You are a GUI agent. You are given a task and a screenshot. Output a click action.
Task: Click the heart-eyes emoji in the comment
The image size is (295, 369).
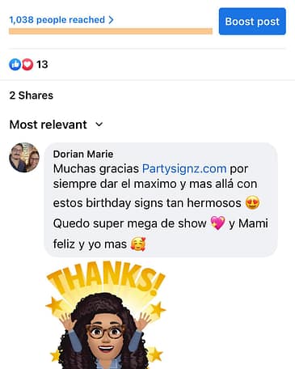[x=252, y=203]
